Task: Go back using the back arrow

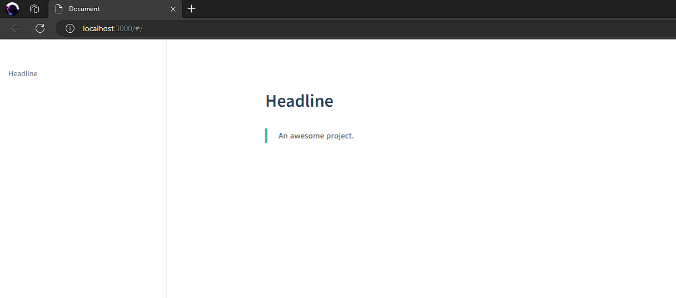Action: [16, 28]
